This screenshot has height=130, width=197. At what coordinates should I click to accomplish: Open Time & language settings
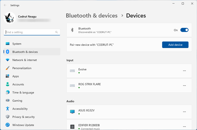click(32, 92)
